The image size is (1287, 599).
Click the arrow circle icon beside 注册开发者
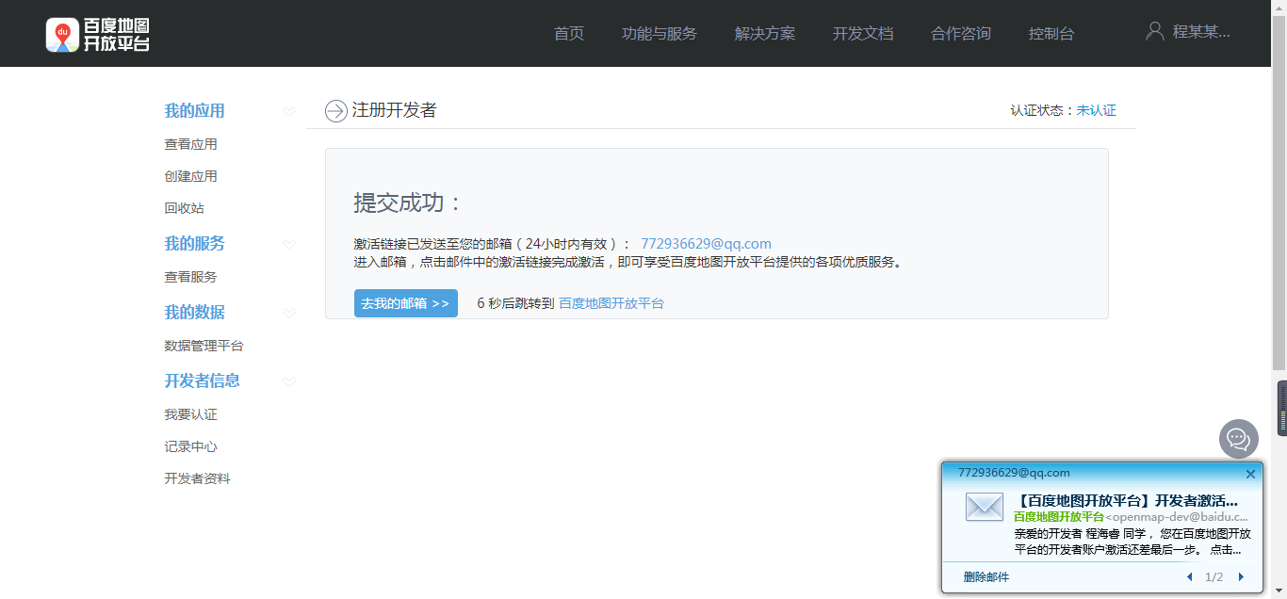point(336,111)
